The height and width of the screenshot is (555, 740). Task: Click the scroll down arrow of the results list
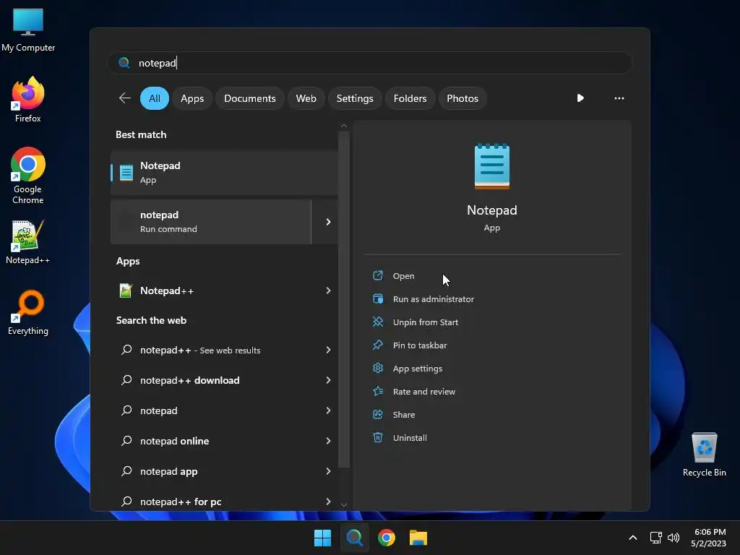click(343, 505)
